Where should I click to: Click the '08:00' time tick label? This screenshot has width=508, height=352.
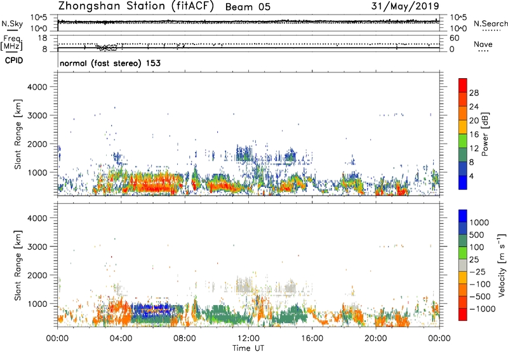click(x=185, y=339)
